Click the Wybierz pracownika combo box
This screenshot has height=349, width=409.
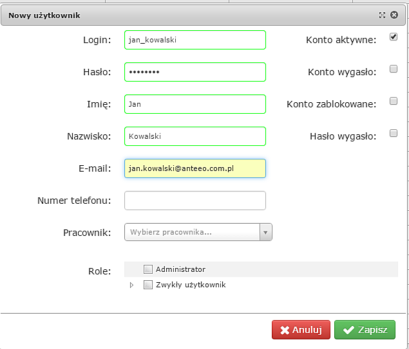[192, 232]
